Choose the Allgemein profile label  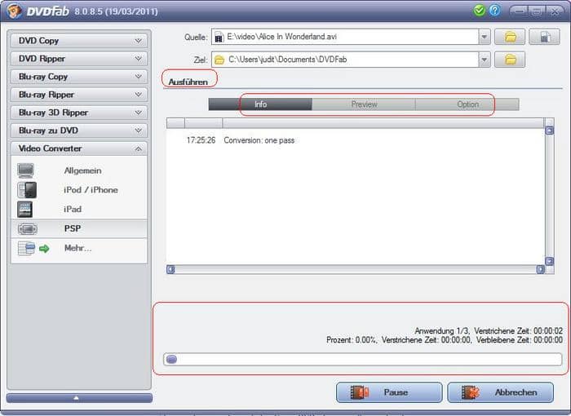coord(82,170)
